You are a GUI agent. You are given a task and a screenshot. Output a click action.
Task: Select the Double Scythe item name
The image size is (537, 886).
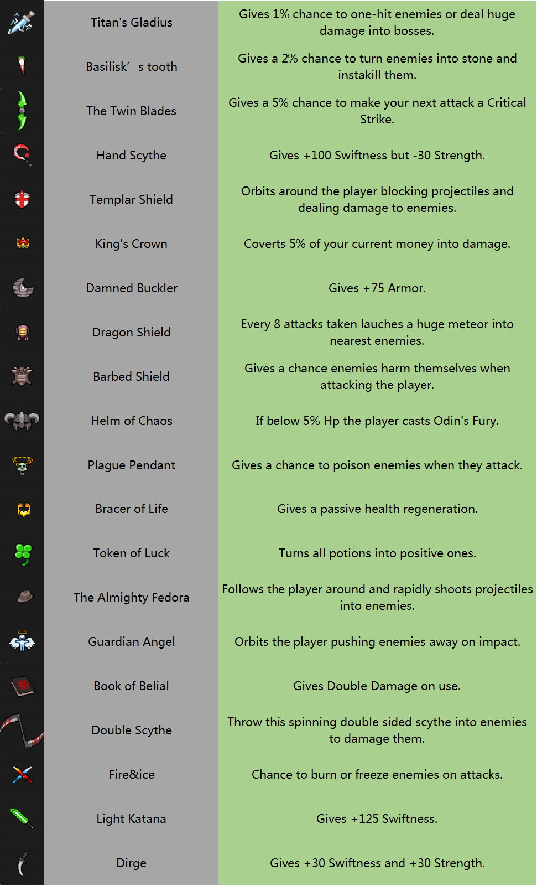(x=132, y=730)
